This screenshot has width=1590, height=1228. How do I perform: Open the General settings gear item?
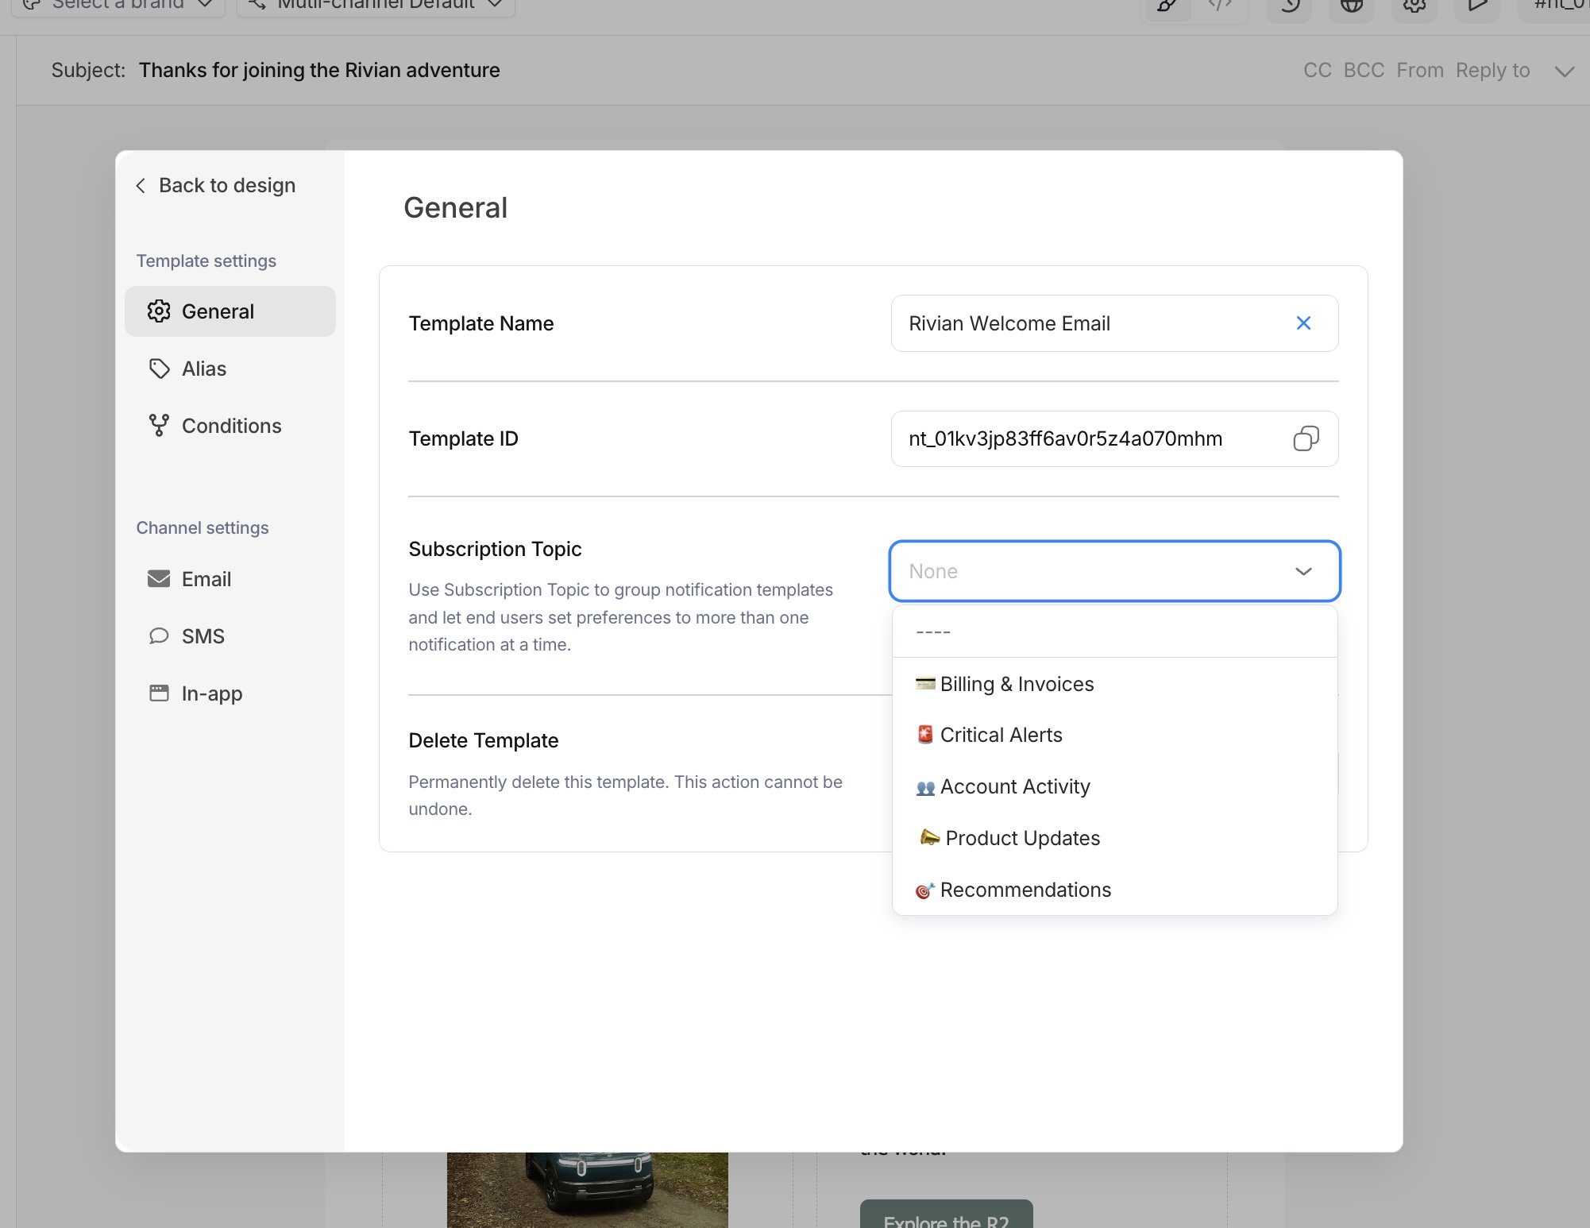click(230, 311)
